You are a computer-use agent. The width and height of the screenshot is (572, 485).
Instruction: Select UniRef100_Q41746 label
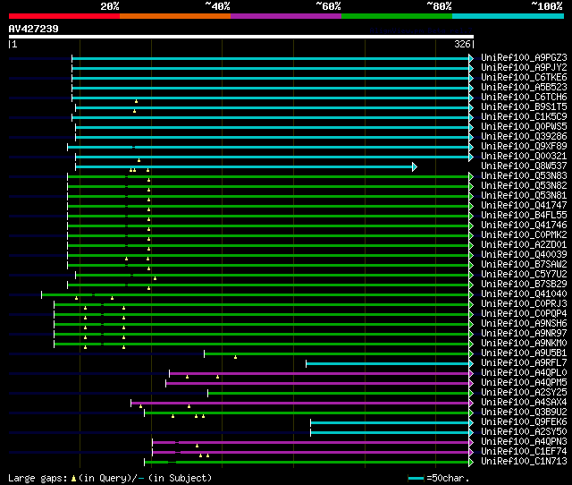(524, 225)
